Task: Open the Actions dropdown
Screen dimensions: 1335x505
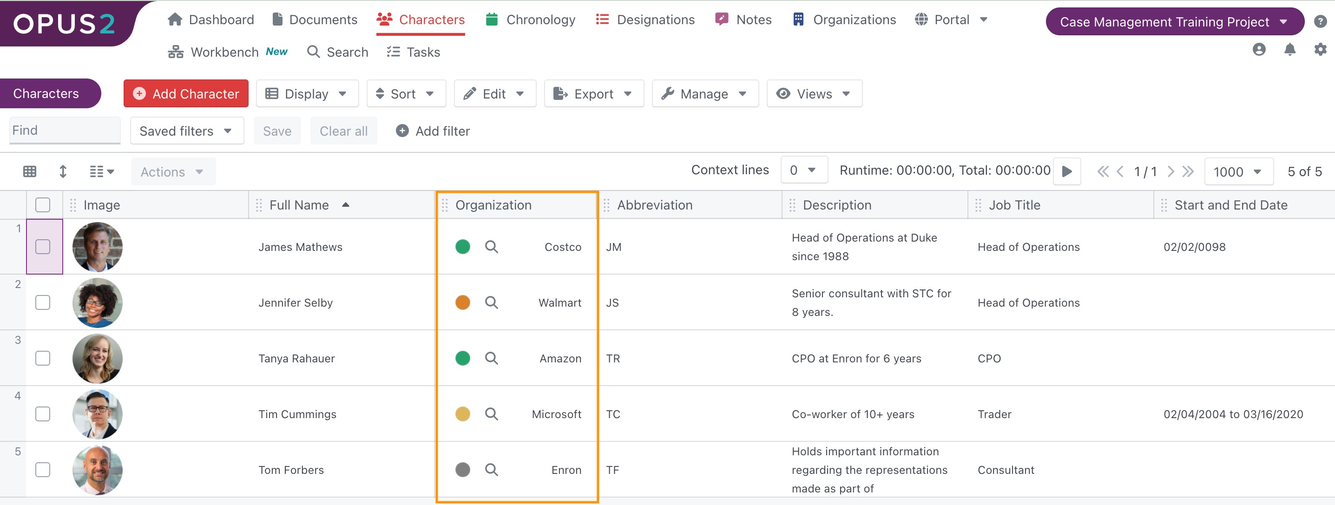Action: pos(172,171)
